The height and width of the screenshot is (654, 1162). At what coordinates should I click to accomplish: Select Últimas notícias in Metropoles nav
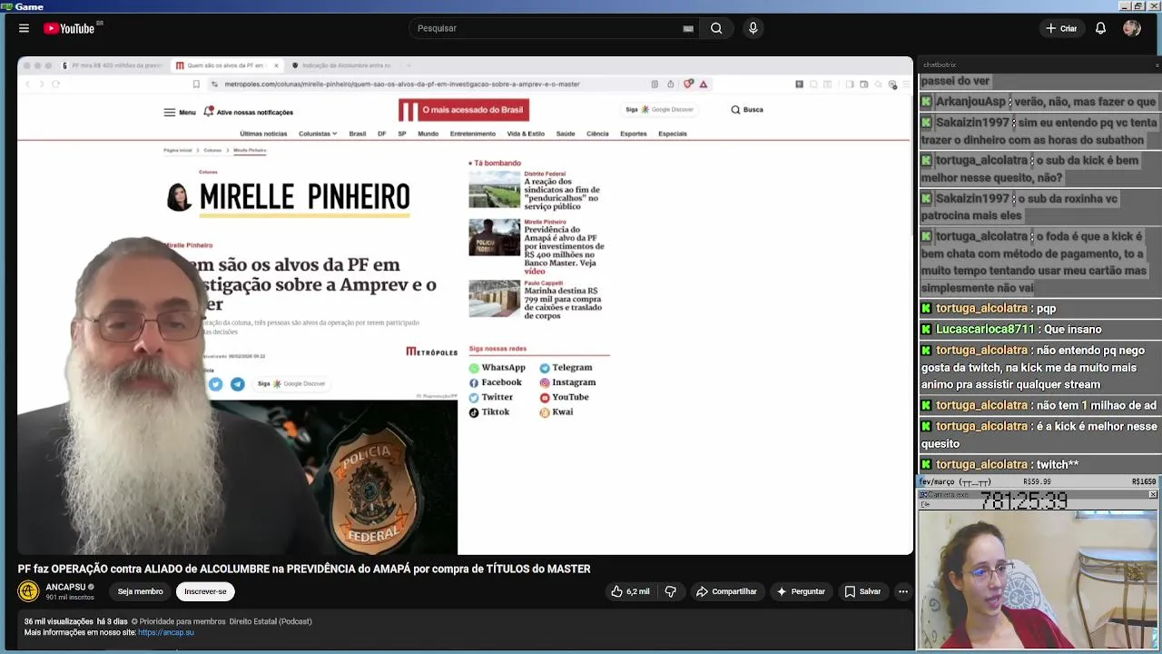coord(263,134)
